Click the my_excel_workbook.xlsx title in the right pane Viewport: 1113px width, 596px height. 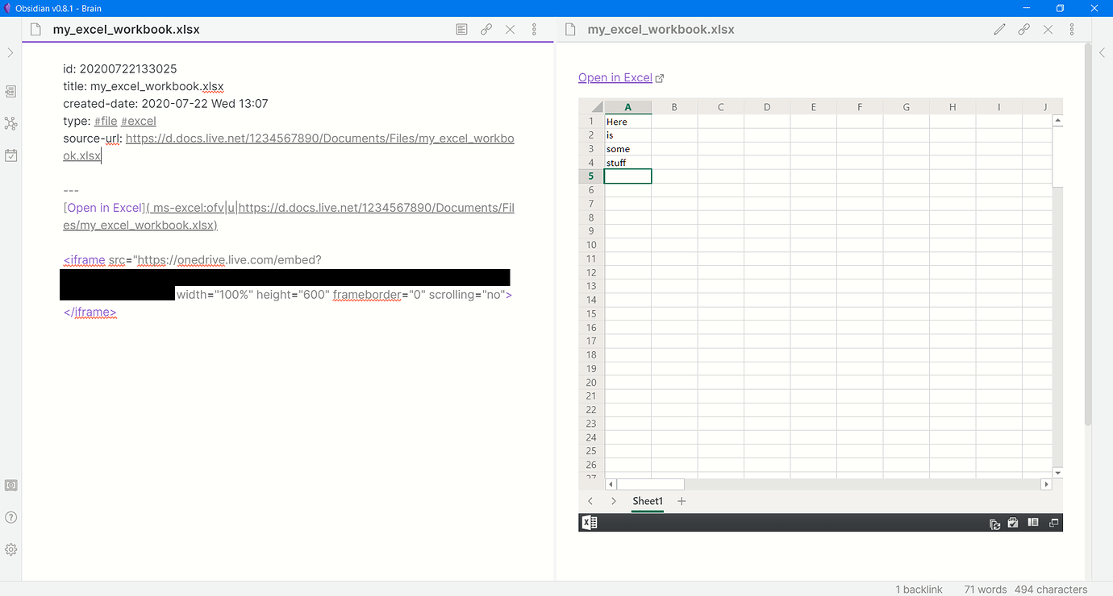click(x=661, y=29)
